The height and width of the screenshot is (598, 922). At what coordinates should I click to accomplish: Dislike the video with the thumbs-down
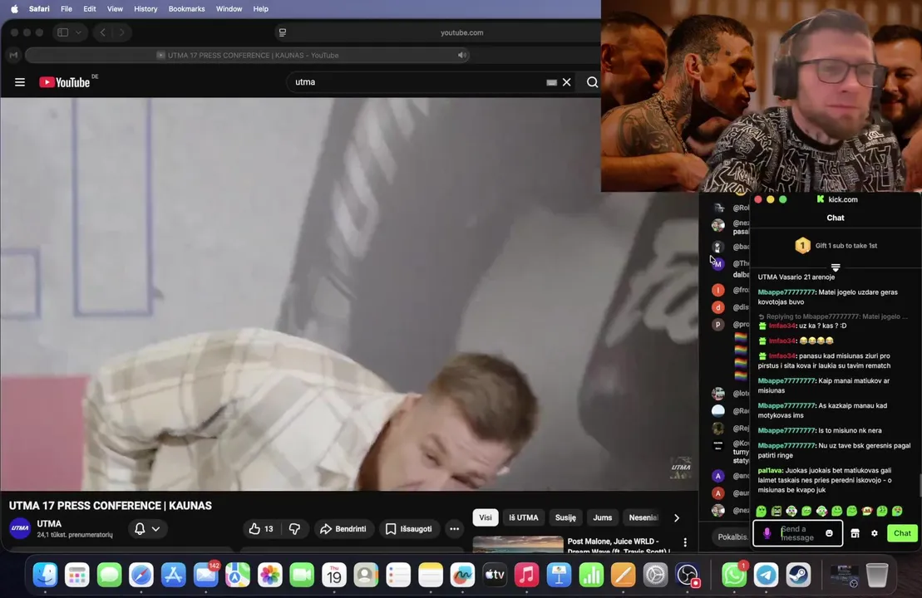click(x=294, y=529)
